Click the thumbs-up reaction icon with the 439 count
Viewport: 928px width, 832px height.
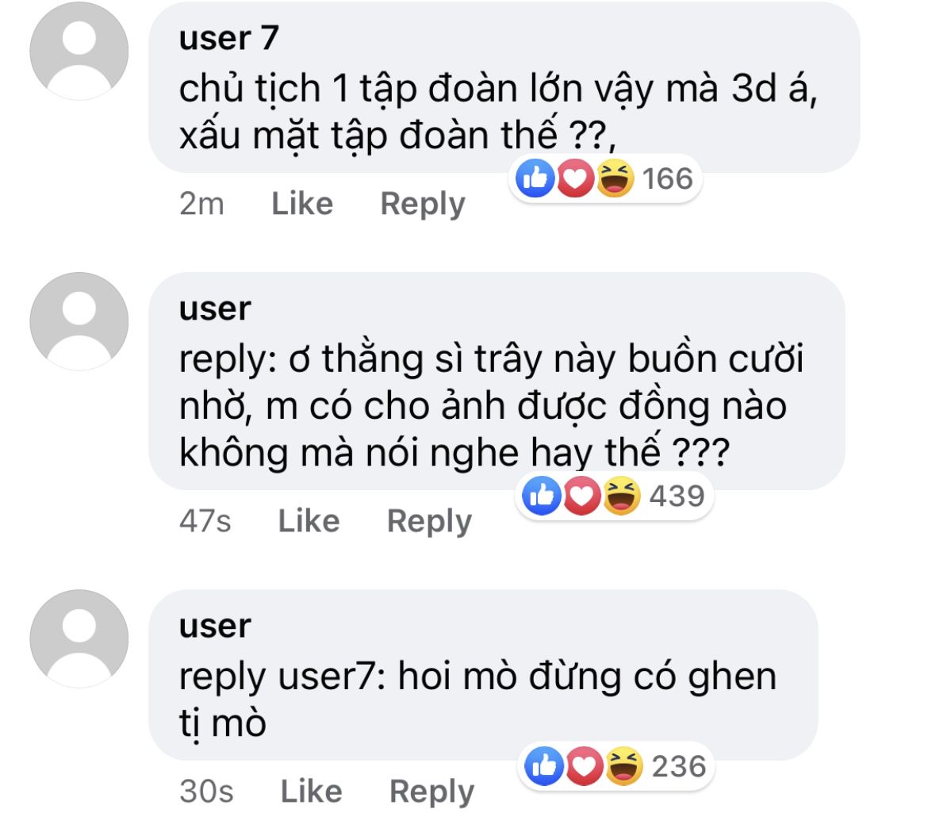[542, 495]
